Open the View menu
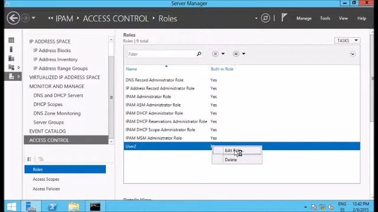This screenshot has height=212, width=378. (x=343, y=18)
